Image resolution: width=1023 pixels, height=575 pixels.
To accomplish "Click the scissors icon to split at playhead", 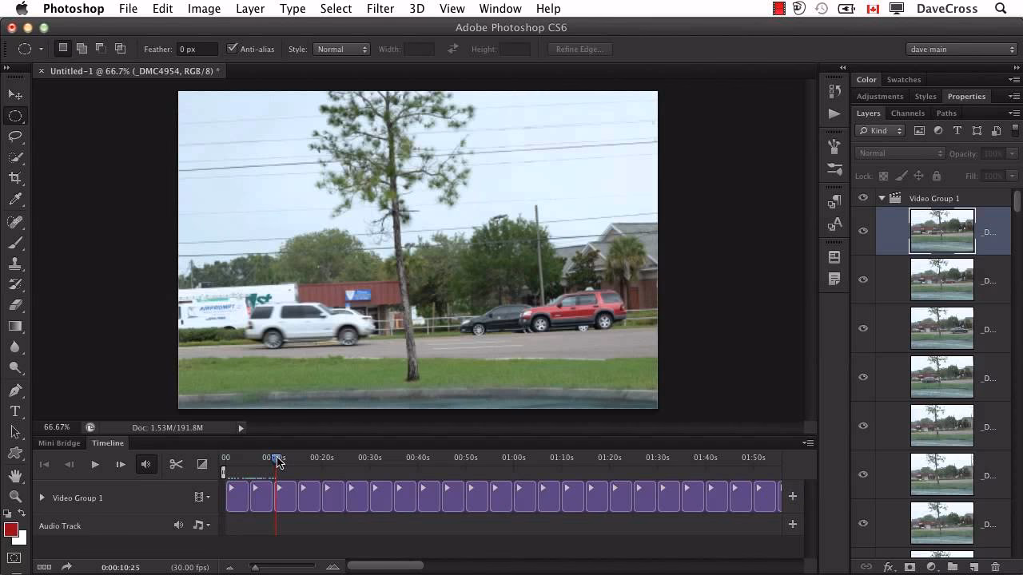I will (x=175, y=464).
